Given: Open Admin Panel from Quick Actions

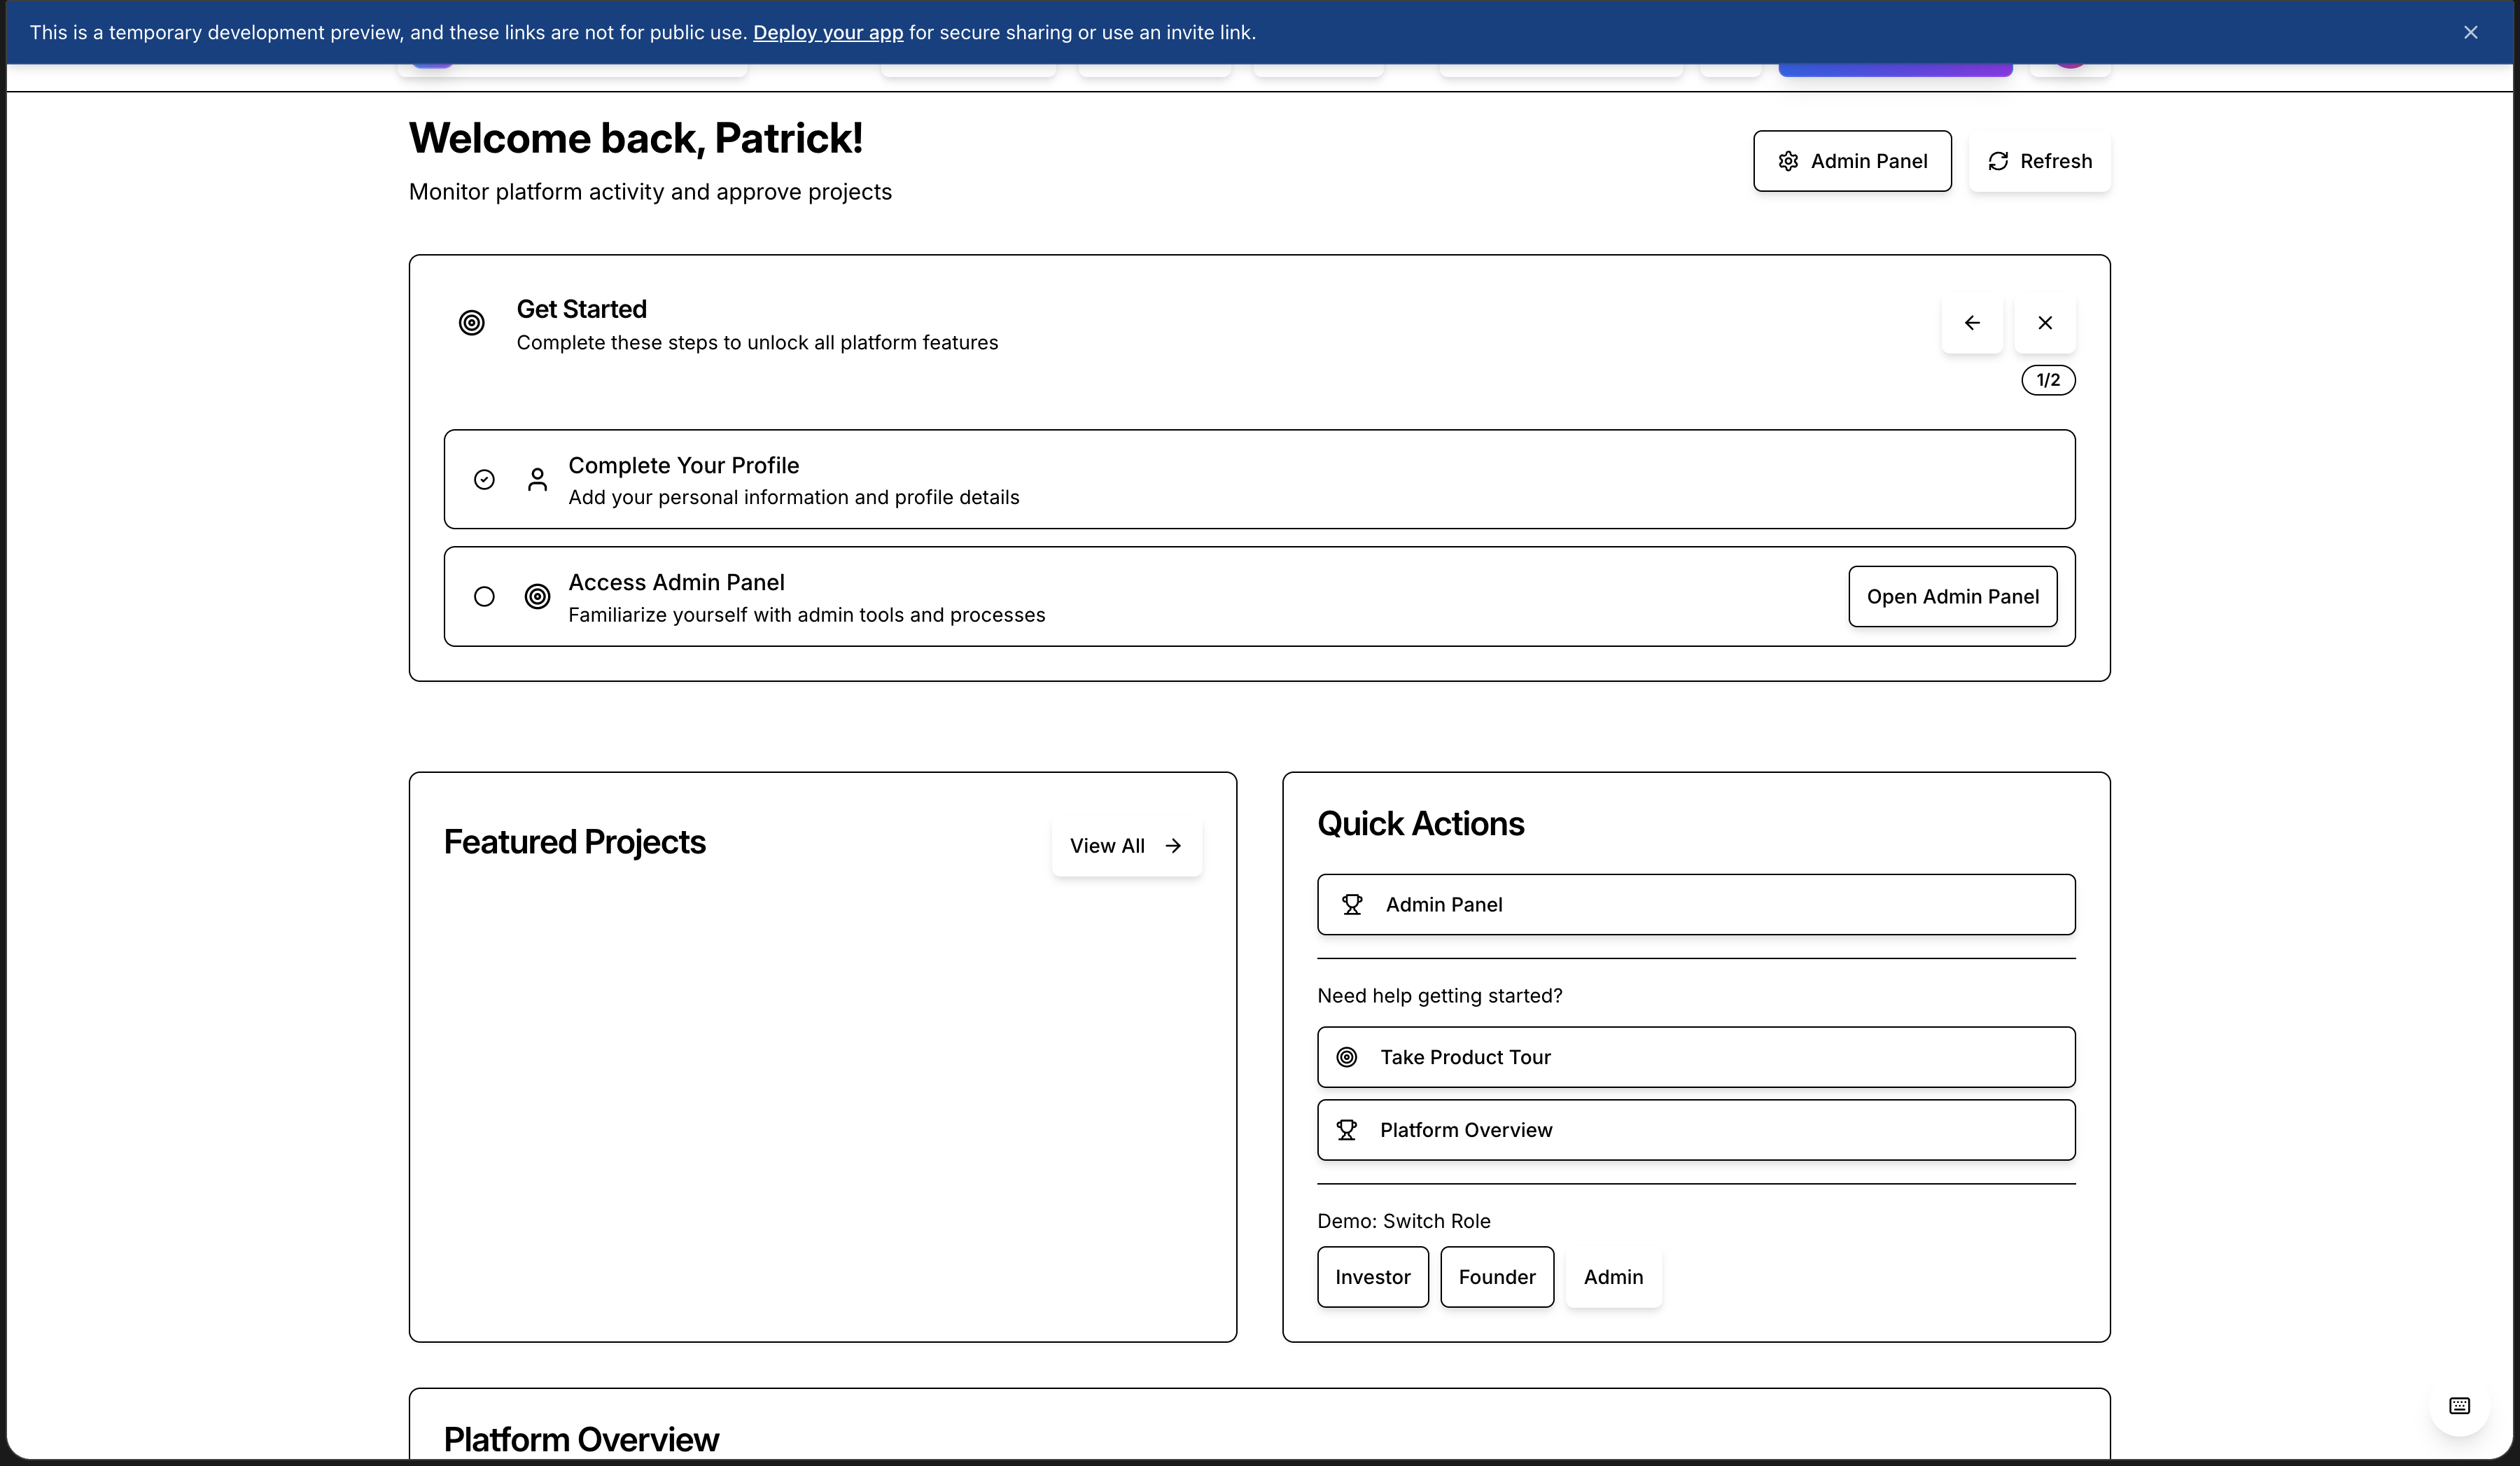Looking at the screenshot, I should tap(1696, 905).
